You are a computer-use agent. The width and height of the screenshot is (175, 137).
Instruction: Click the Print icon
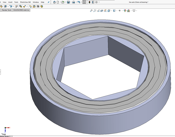point(74,2)
